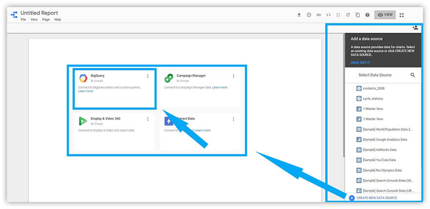Screen dimensions: 430x209
Task: Click the data source panel scrollbar
Action: click(344, 95)
